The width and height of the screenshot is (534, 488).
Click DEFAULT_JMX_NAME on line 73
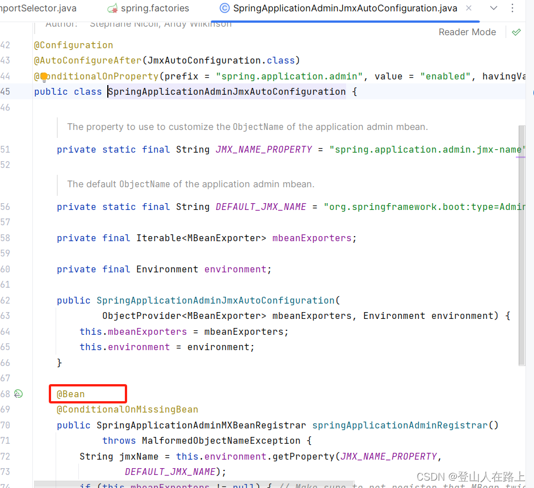[170, 472]
